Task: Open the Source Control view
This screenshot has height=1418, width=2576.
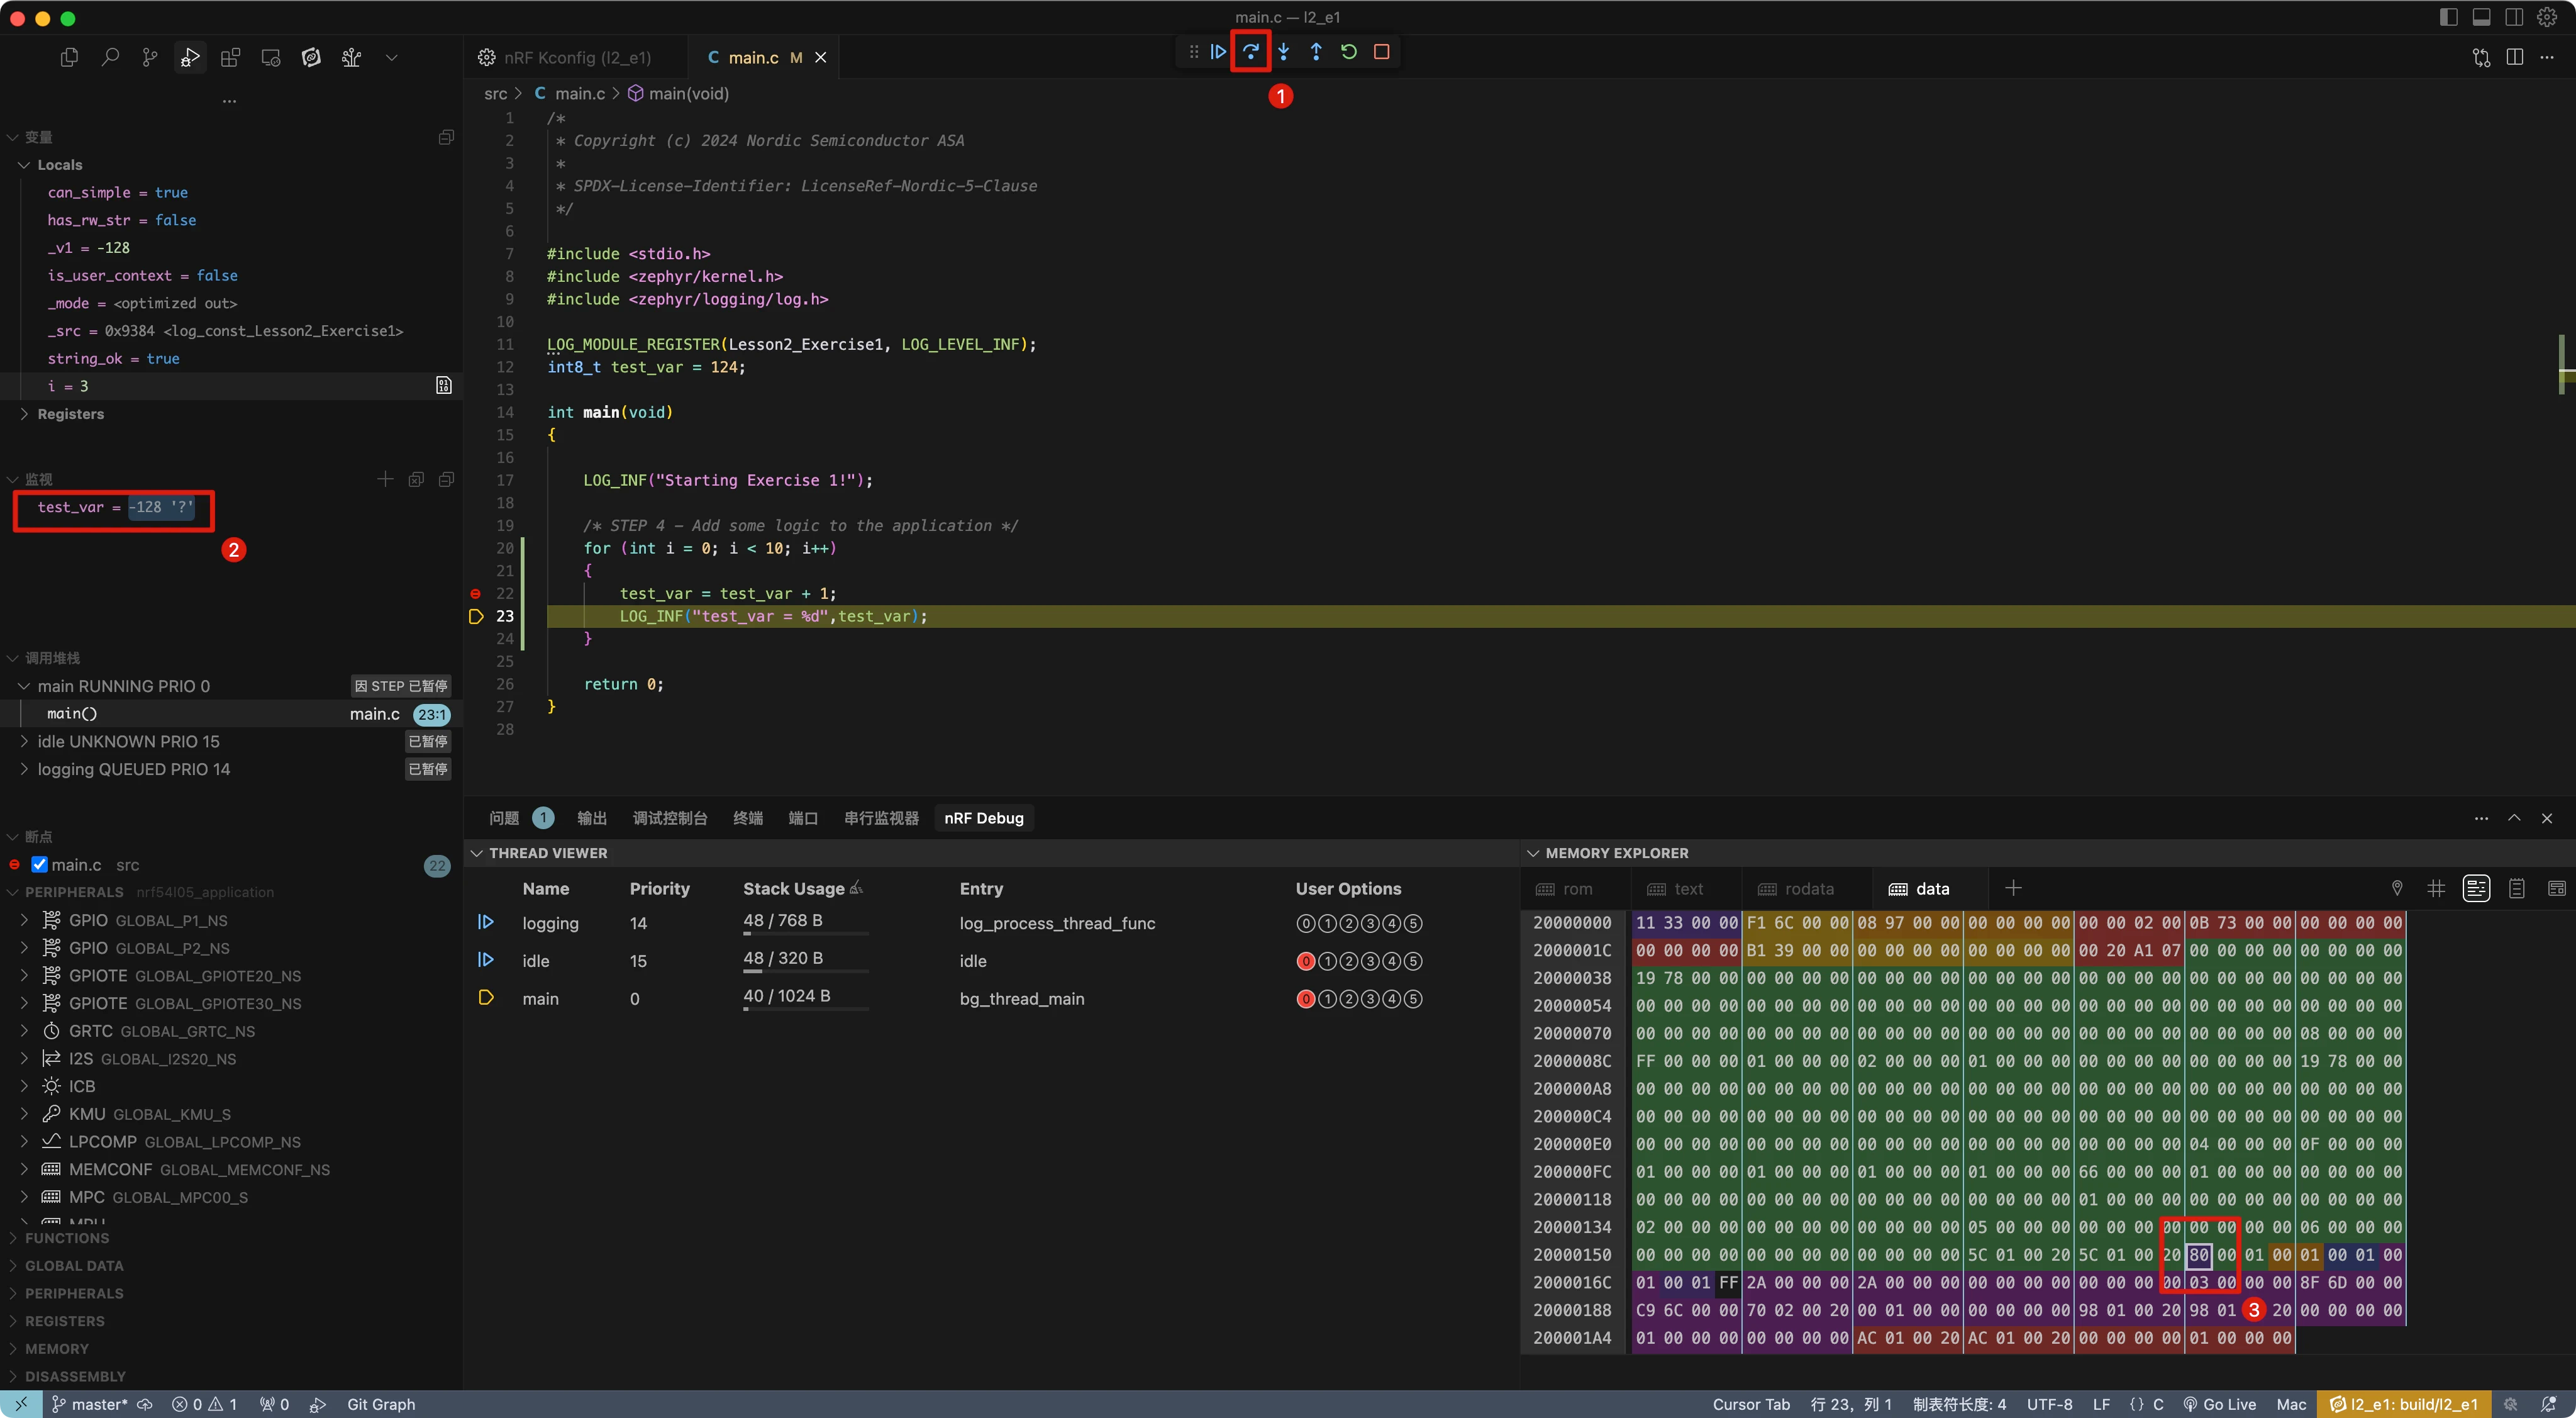Action: 150,58
